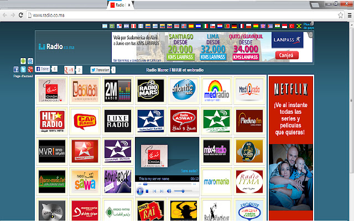Image resolution: width=354 pixels, height=221 pixels.
Task: Select the Radio Sawa station
Action: [x=85, y=182]
